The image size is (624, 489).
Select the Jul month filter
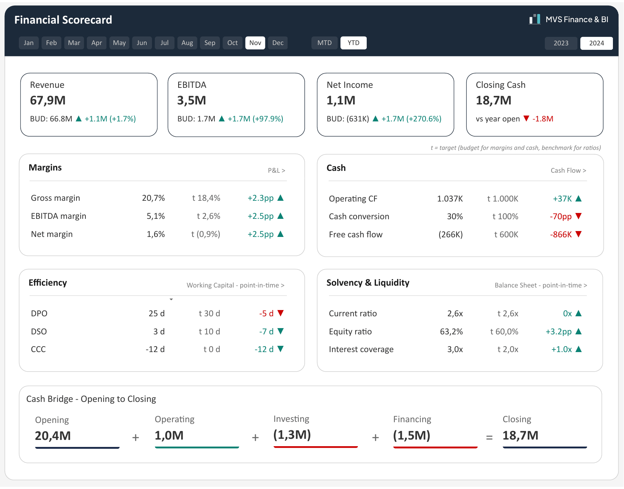point(165,43)
